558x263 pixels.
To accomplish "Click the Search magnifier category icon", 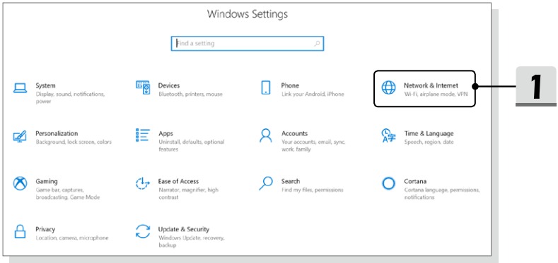I will point(265,183).
